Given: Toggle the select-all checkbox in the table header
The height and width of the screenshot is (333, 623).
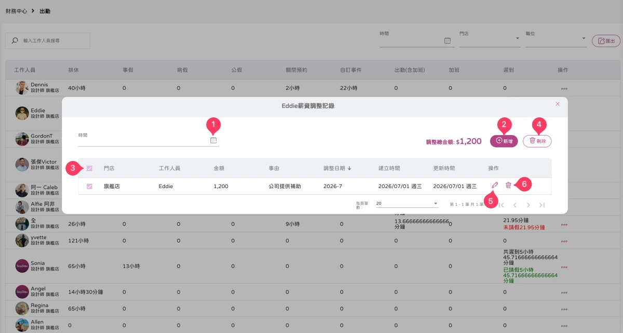Looking at the screenshot, I should (90, 168).
